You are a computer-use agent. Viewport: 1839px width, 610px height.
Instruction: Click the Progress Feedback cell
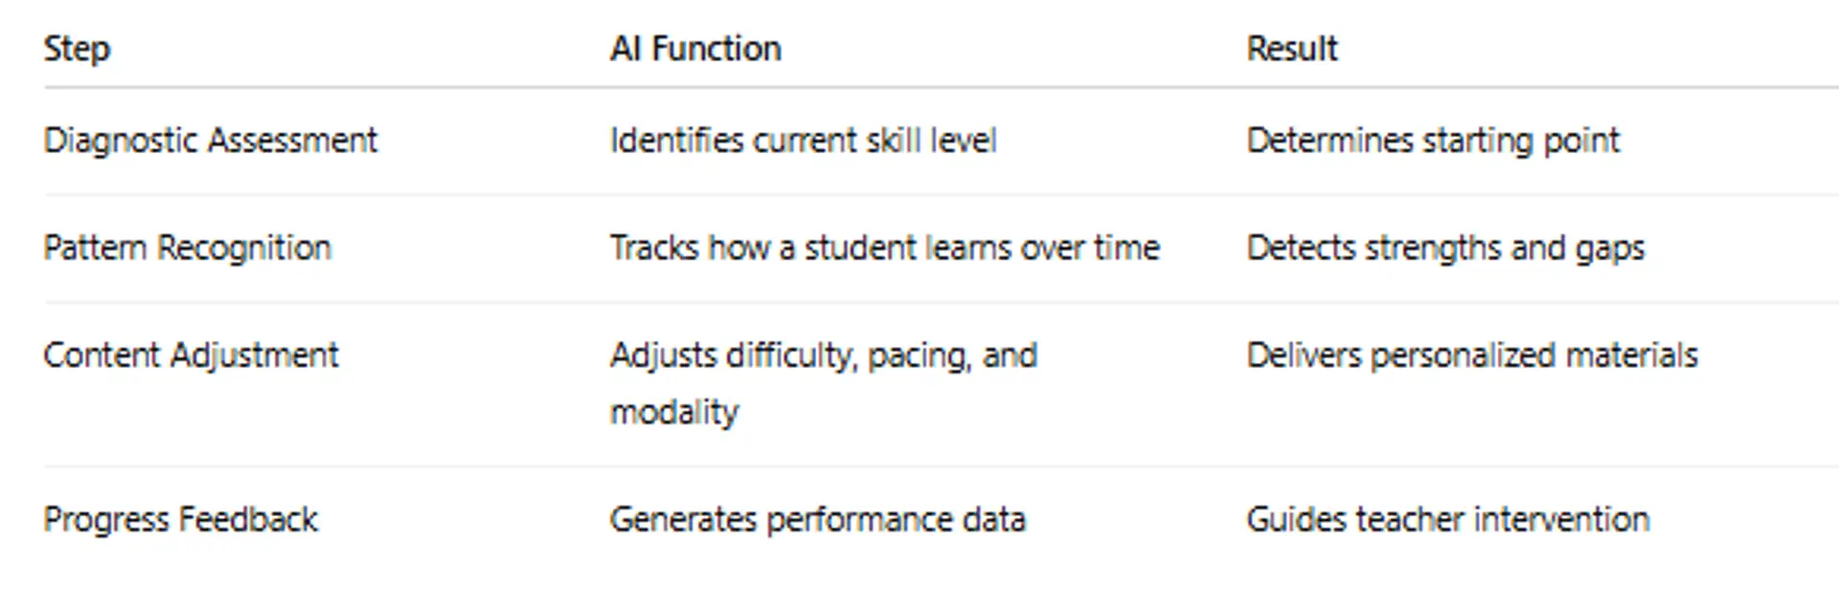(x=180, y=520)
